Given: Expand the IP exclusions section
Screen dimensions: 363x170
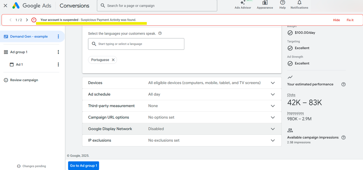Looking at the screenshot, I should point(273,140).
